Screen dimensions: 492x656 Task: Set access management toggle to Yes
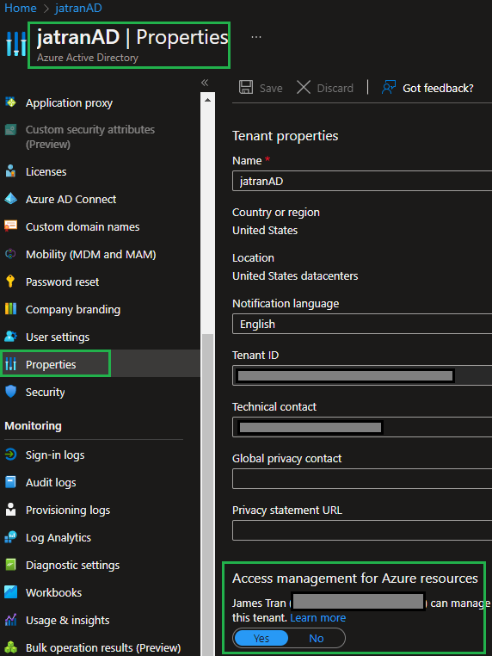[261, 638]
